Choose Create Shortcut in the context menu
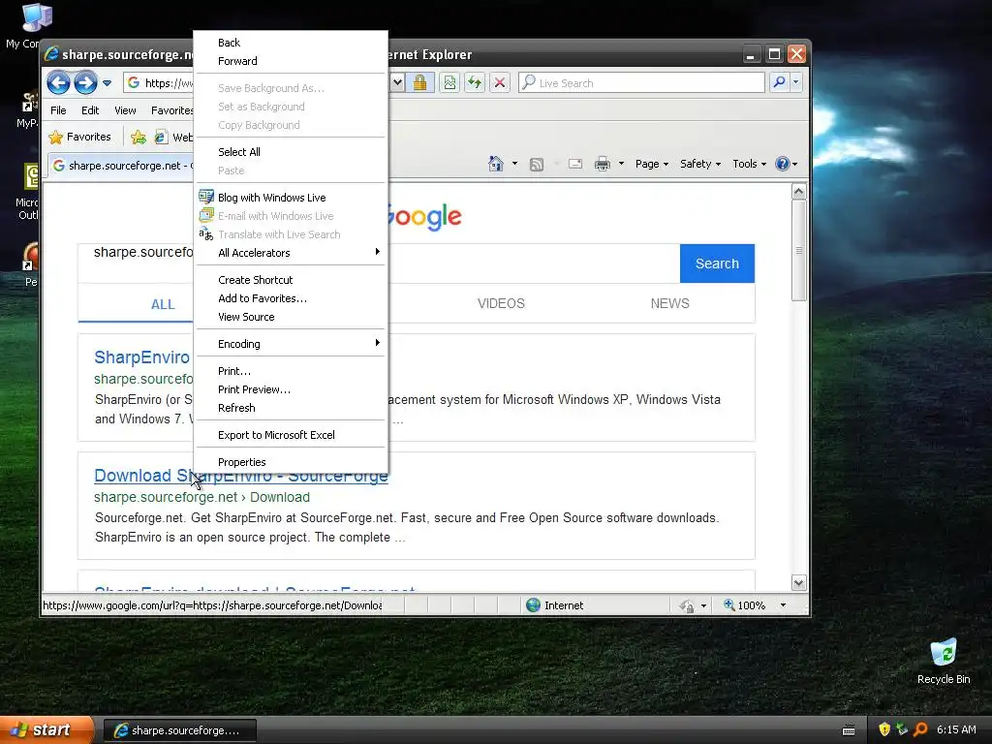This screenshot has width=992, height=744. 291,280
